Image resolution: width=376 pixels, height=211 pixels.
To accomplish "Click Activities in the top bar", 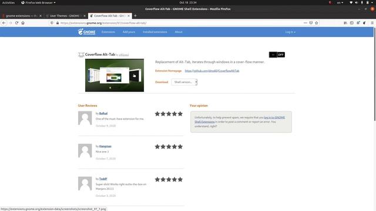I will (x=8, y=2).
